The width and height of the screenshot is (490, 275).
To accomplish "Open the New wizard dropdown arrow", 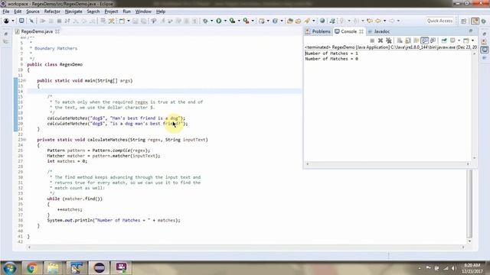I will pos(129,21).
